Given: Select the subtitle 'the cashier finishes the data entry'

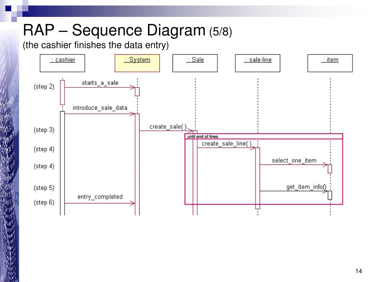Looking at the screenshot, I should (x=96, y=45).
